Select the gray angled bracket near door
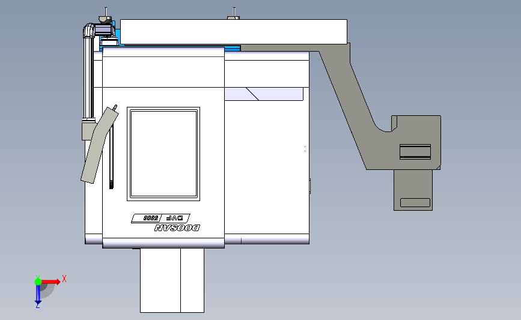 point(99,145)
